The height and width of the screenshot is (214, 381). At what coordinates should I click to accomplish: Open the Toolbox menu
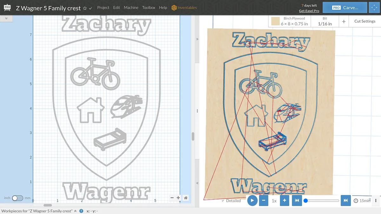pos(149,8)
